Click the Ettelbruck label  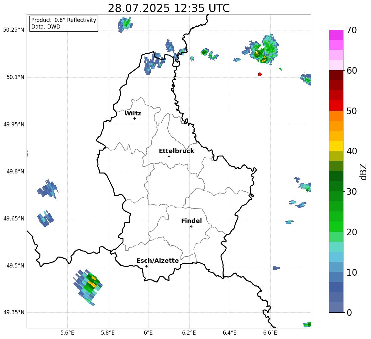point(176,151)
